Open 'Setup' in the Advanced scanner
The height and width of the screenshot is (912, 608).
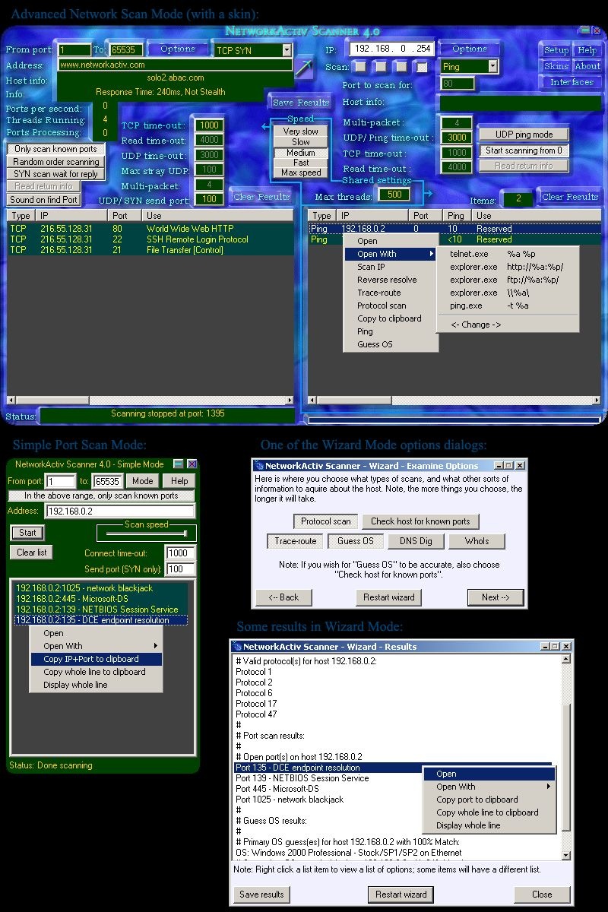coord(556,50)
